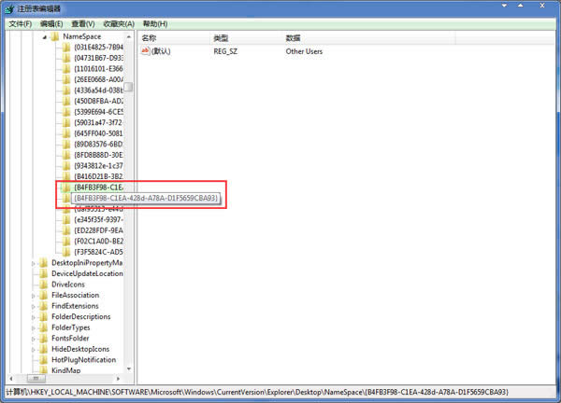This screenshot has width=561, height=403.
Task: Expand the FolderDescriptions key
Action: tap(34, 317)
